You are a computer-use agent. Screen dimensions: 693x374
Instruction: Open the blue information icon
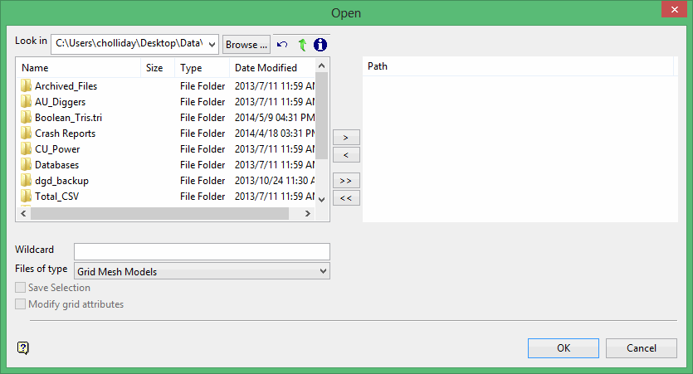click(x=320, y=45)
